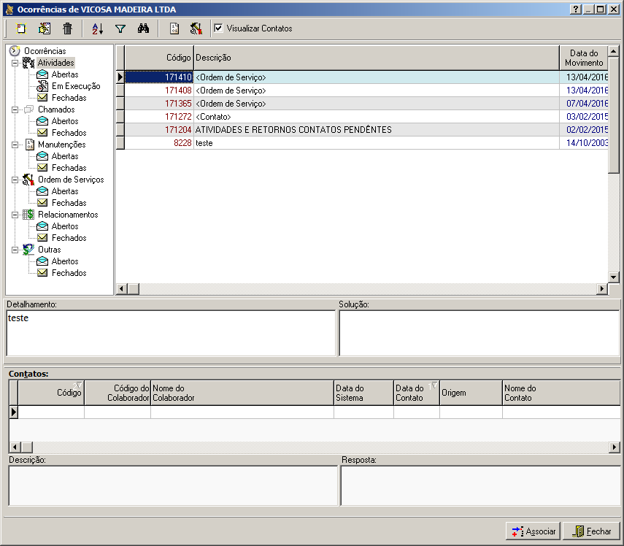Click the new occurrence toolbar icon

(x=22, y=28)
